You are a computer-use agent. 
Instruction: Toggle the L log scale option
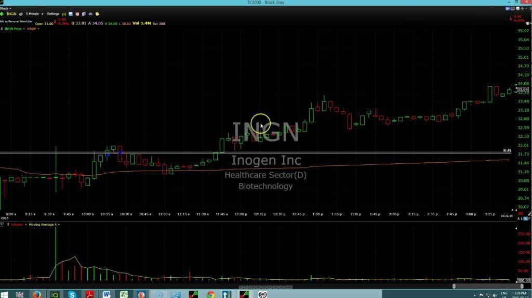pos(522,219)
